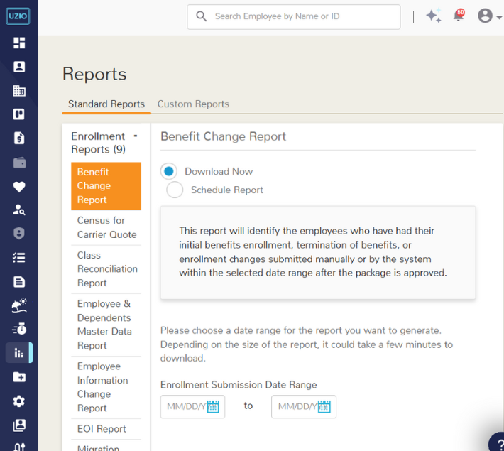Open the checklist tasks sidebar icon

(19, 258)
